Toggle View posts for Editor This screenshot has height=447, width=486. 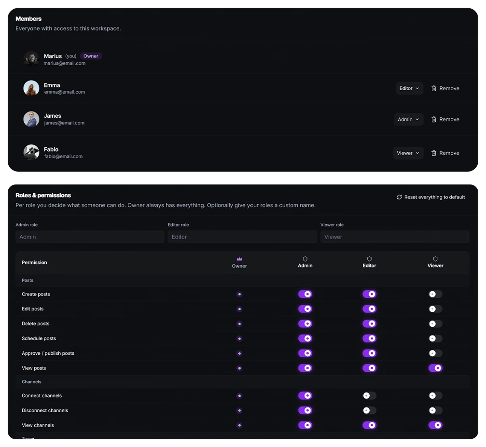pyautogui.click(x=369, y=368)
